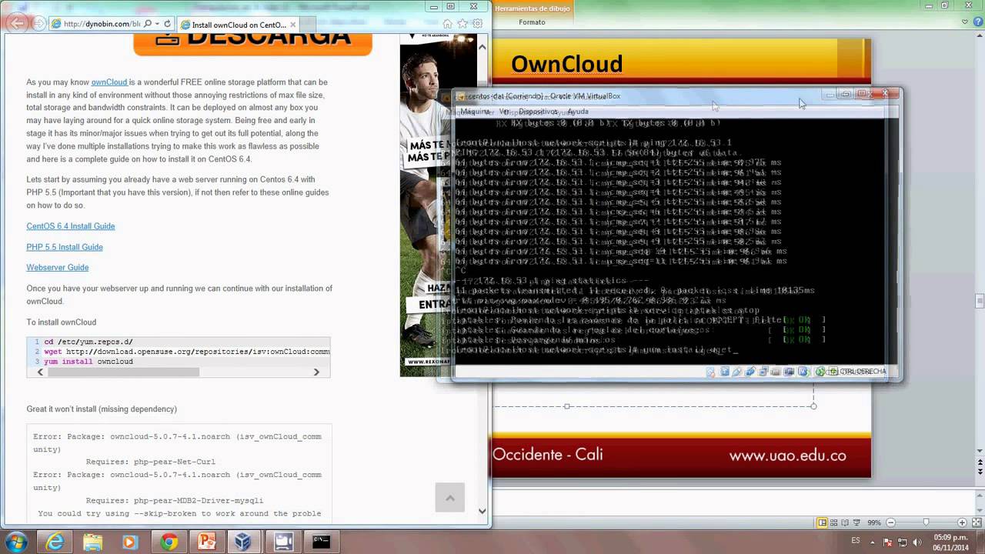The width and height of the screenshot is (985, 554).
Task: Click the OwnCloud slide title
Action: (x=566, y=64)
